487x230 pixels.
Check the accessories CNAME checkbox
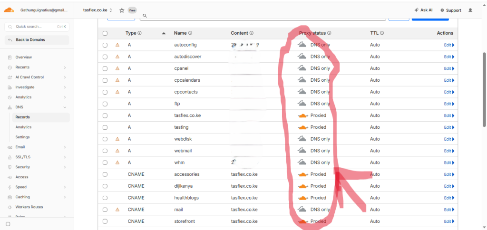tap(105, 174)
